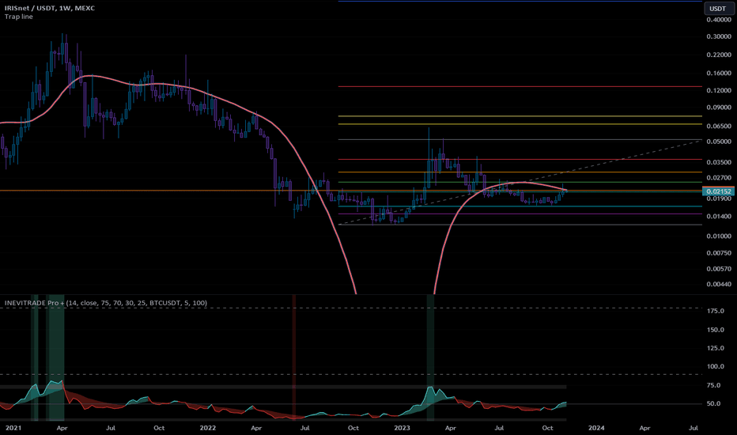Click the 0.01000 price axis label
This screenshot has height=435, width=737.
point(719,236)
